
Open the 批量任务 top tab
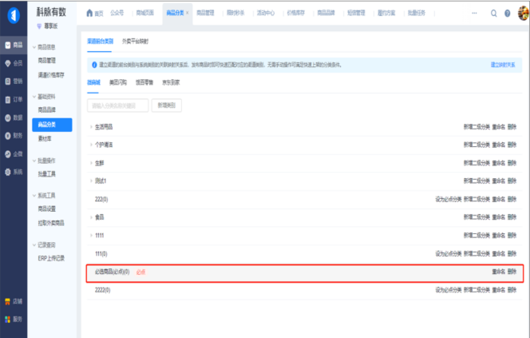point(417,13)
